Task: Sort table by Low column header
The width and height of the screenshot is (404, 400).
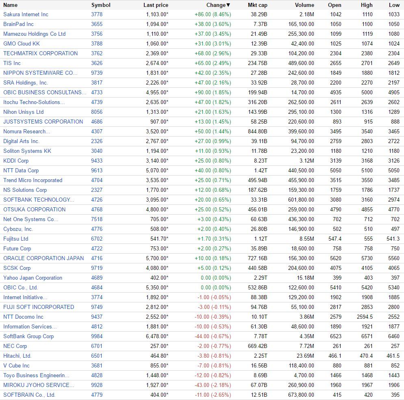Action: tap(394, 5)
